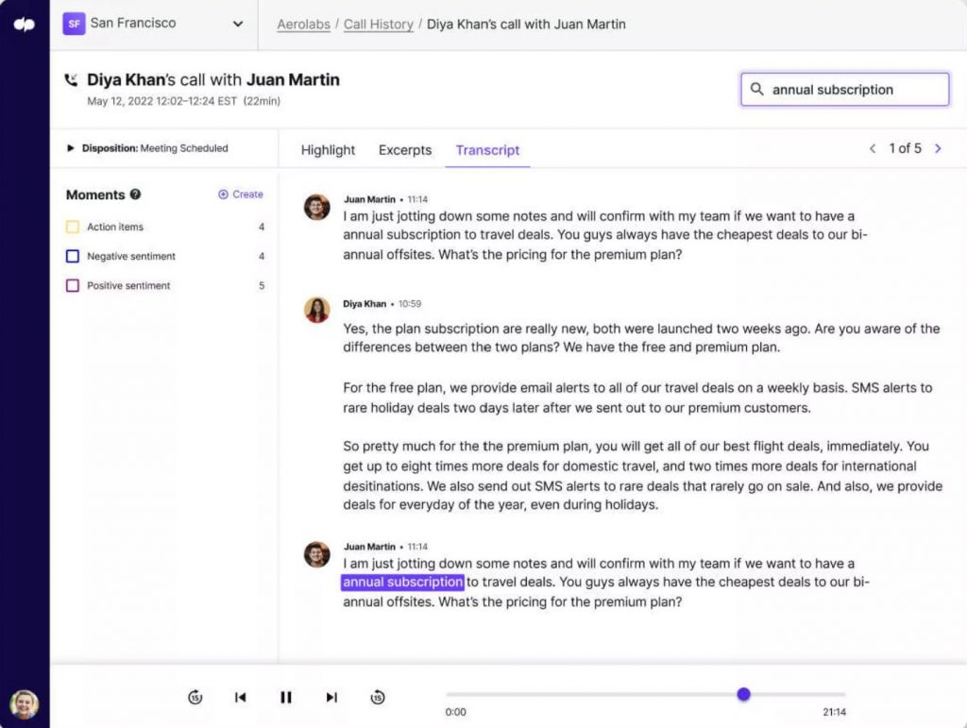
Task: Skip to previous track segment
Action: tap(240, 697)
